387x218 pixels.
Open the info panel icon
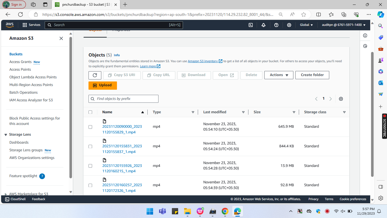pyautogui.click(x=365, y=35)
